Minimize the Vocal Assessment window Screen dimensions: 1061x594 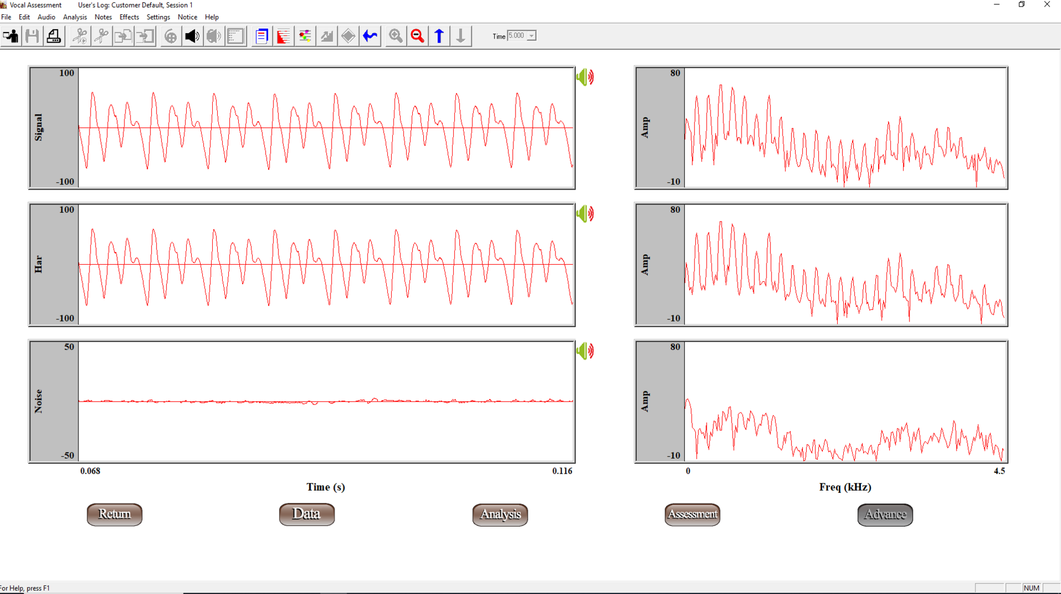(x=997, y=4)
